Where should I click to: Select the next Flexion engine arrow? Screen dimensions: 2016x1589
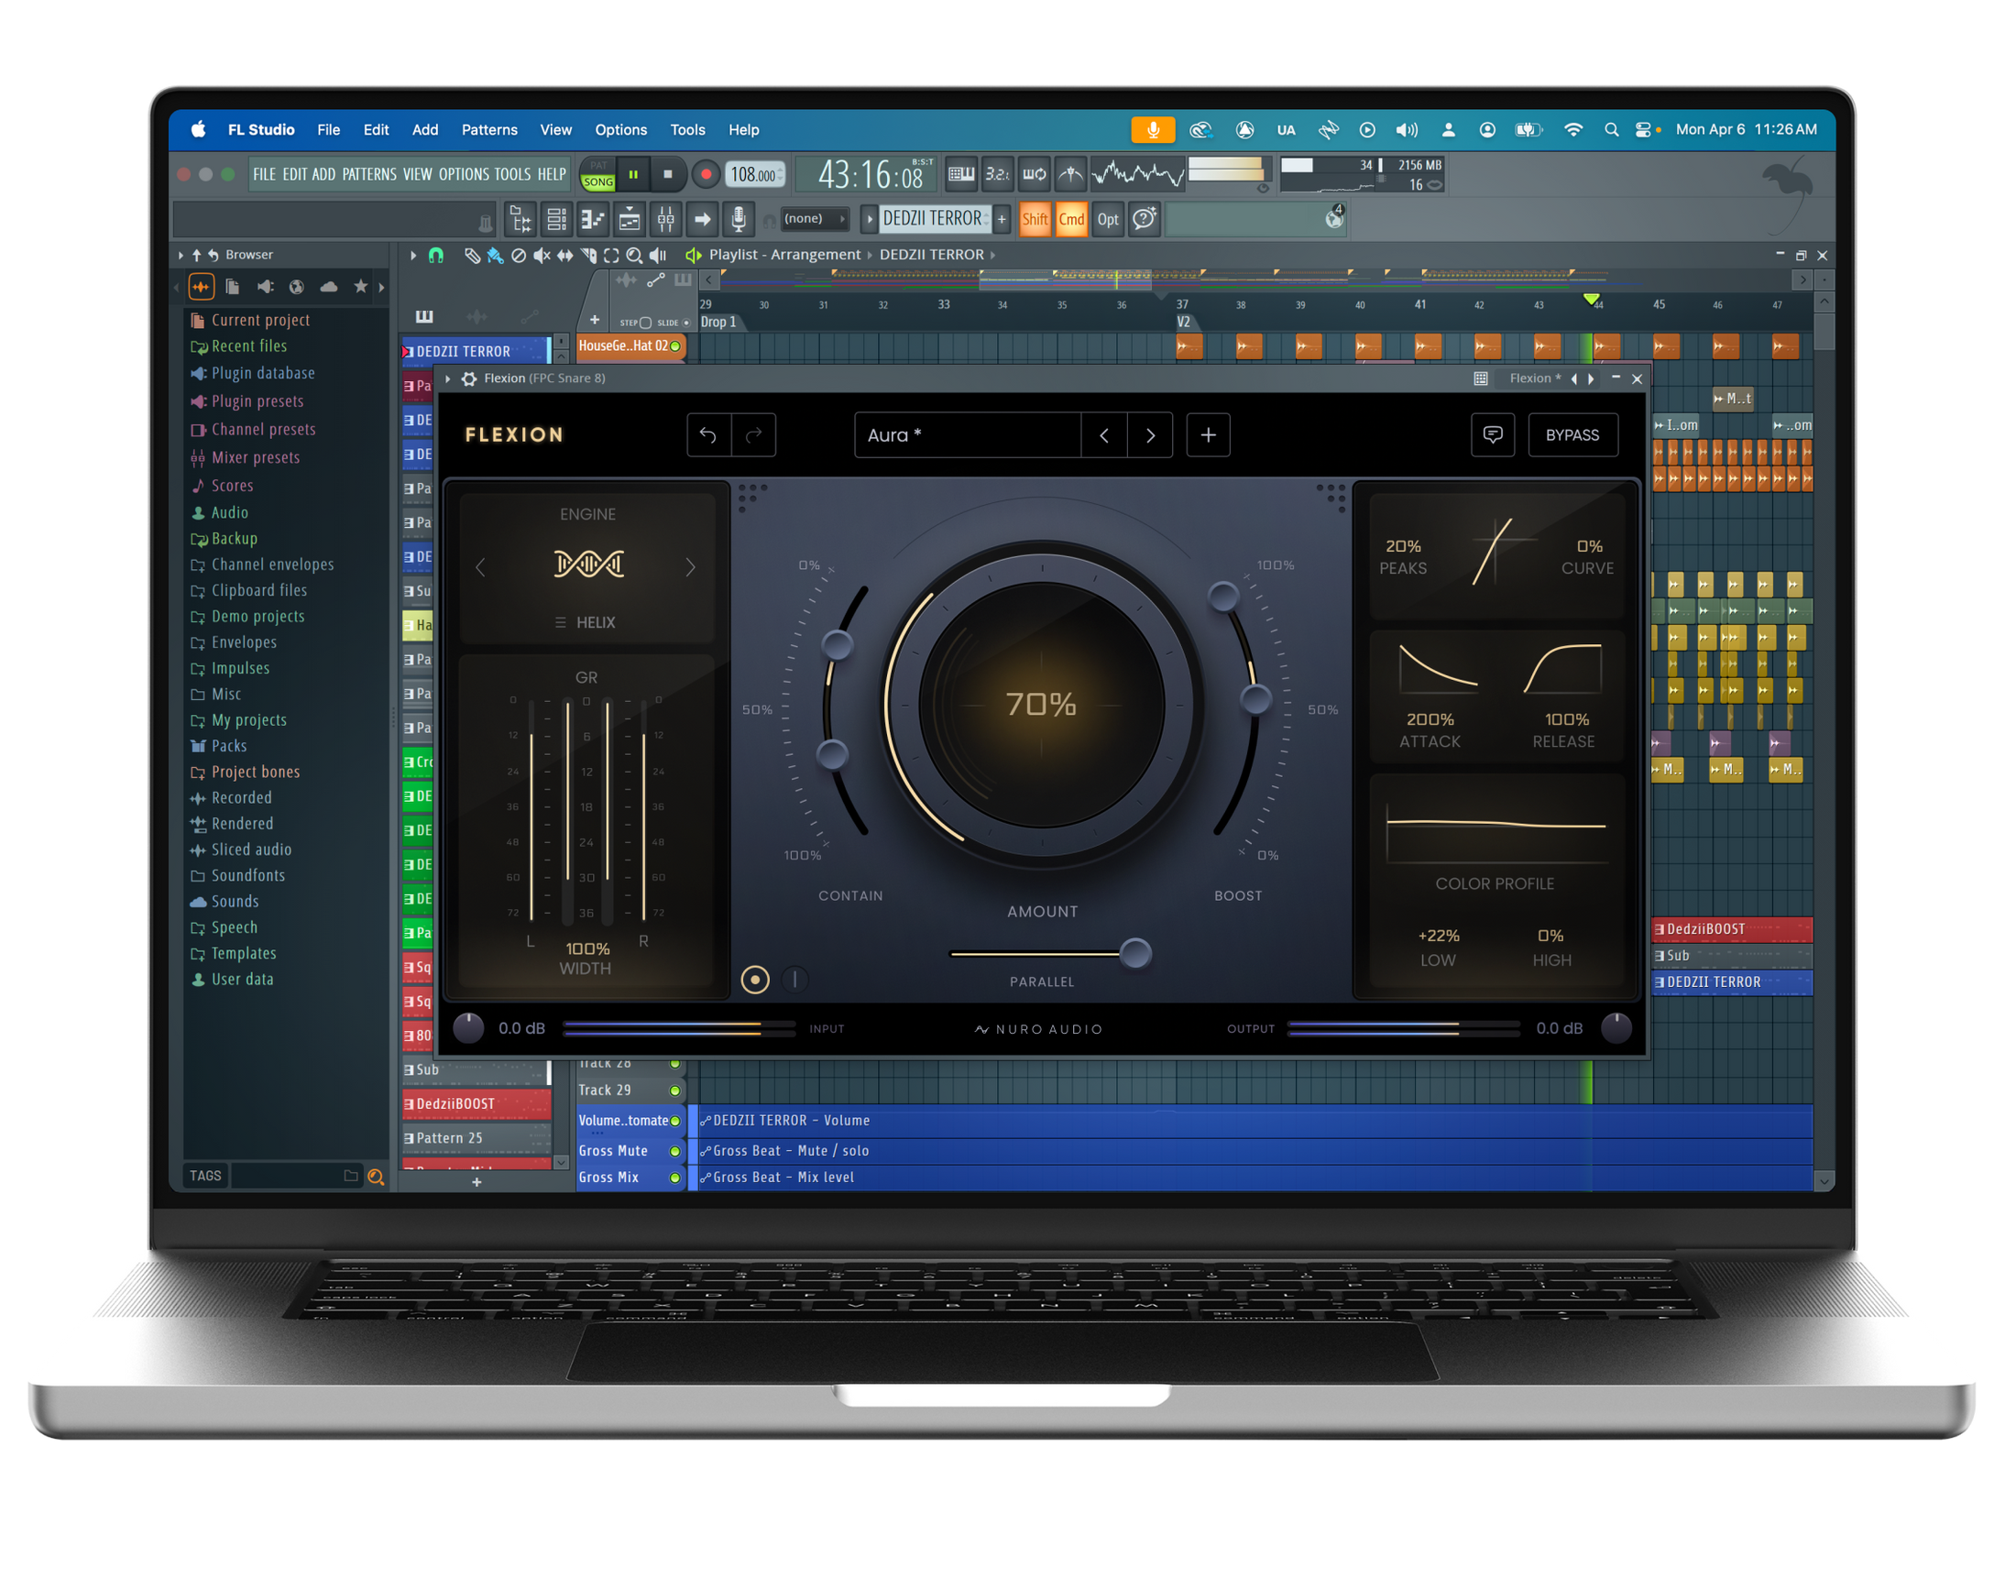coord(690,567)
